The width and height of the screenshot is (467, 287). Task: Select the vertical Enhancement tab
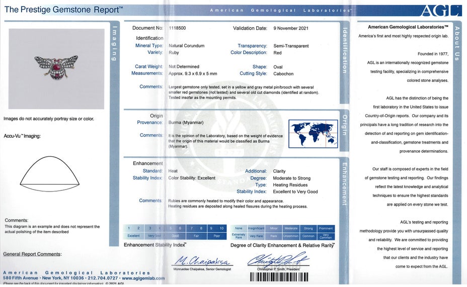[x=345, y=184]
